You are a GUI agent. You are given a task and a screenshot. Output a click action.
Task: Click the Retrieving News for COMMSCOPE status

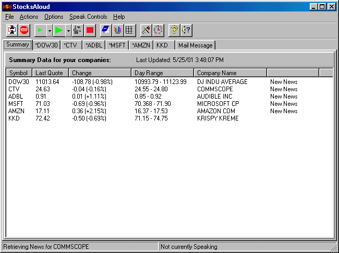(x=80, y=247)
